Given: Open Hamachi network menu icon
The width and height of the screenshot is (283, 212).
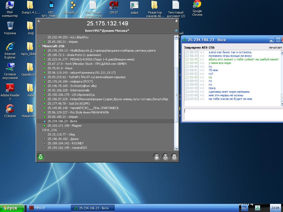Looking at the screenshot, I should tap(166, 157).
